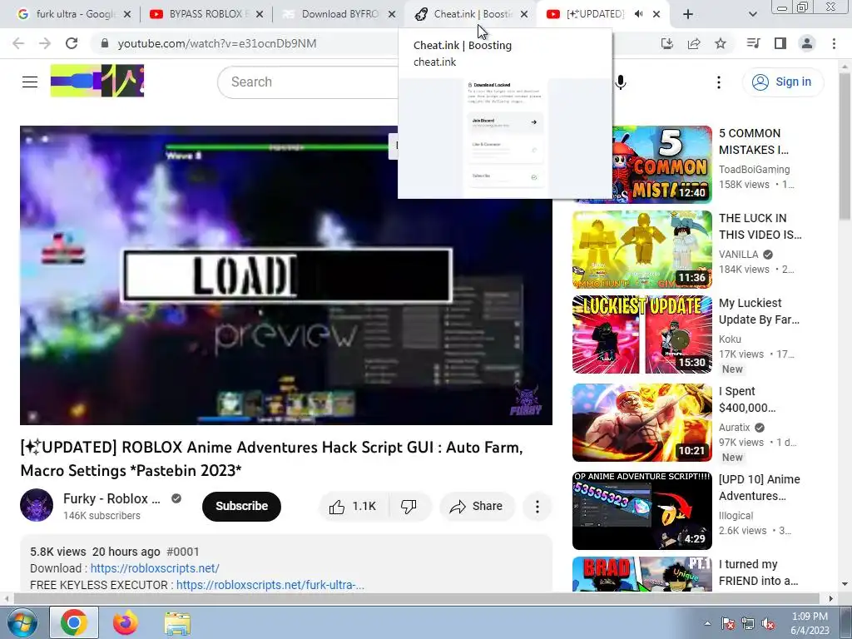The height and width of the screenshot is (639, 852).
Task: Show hidden system tray icons arrow
Action: point(707,623)
